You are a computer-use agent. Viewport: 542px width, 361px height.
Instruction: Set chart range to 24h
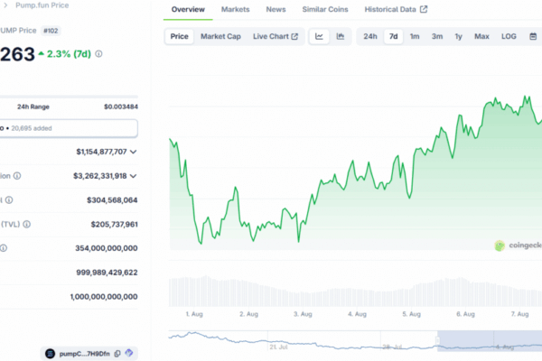(370, 36)
